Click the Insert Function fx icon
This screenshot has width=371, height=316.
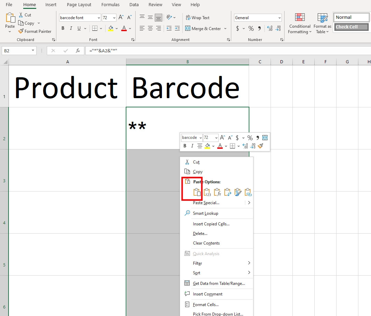click(78, 51)
